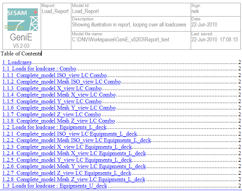Viewport: 242px width, 191px height.
Task: Go to '1.2.3 Complete_model X_view LC Equipments_L_deck'
Action: [x=67, y=147]
